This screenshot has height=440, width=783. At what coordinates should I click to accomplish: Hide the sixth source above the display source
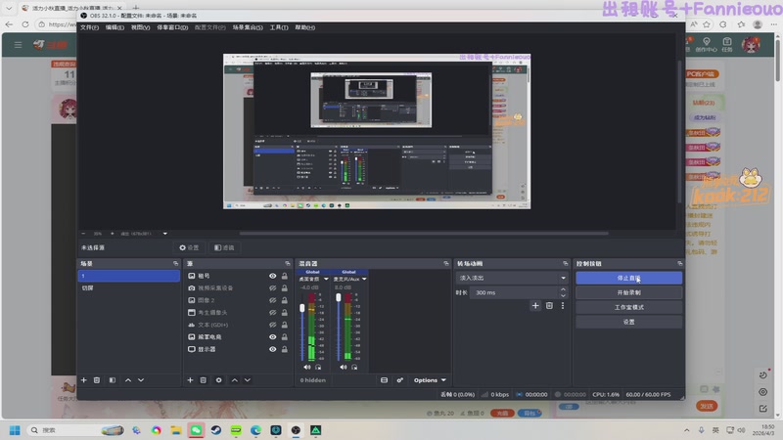tap(273, 336)
